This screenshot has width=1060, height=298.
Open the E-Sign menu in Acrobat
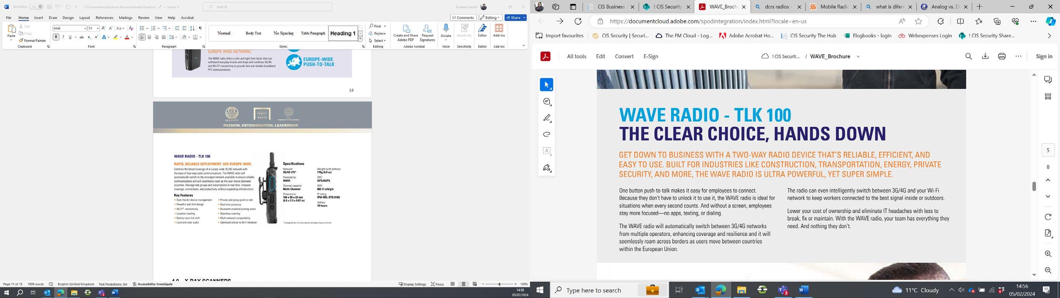point(651,56)
